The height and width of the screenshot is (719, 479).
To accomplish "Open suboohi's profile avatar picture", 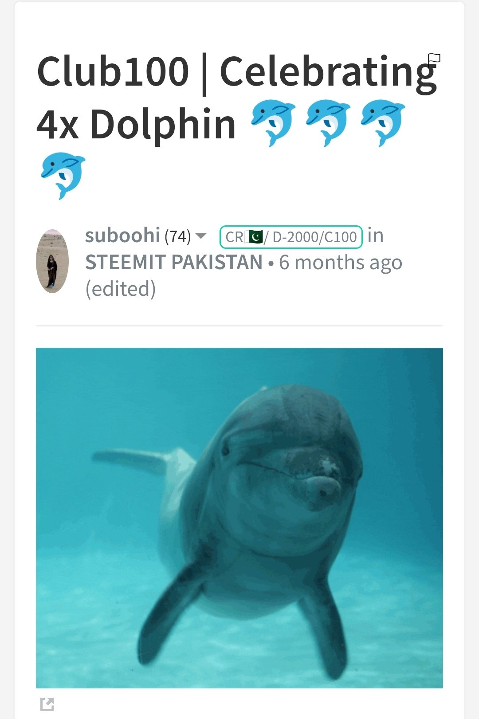I will (52, 261).
